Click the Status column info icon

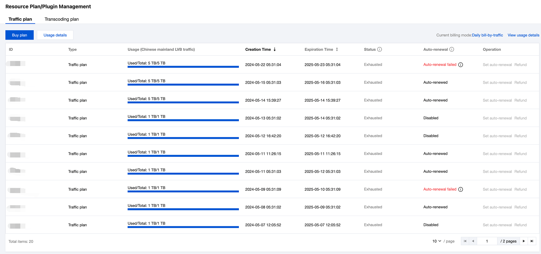(380, 49)
